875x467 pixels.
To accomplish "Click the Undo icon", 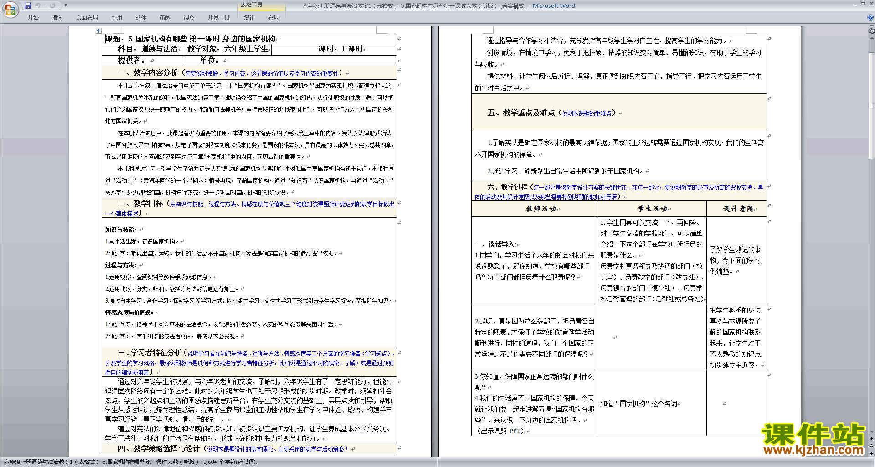I will tap(37, 5).
